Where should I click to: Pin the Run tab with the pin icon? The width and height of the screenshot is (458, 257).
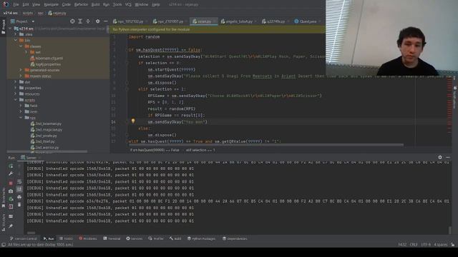(11, 226)
